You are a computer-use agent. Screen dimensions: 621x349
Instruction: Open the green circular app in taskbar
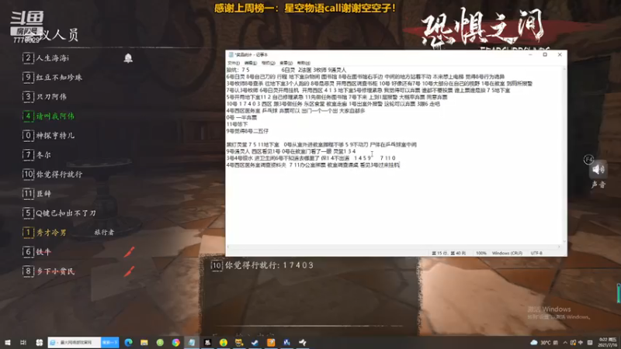(x=160, y=343)
